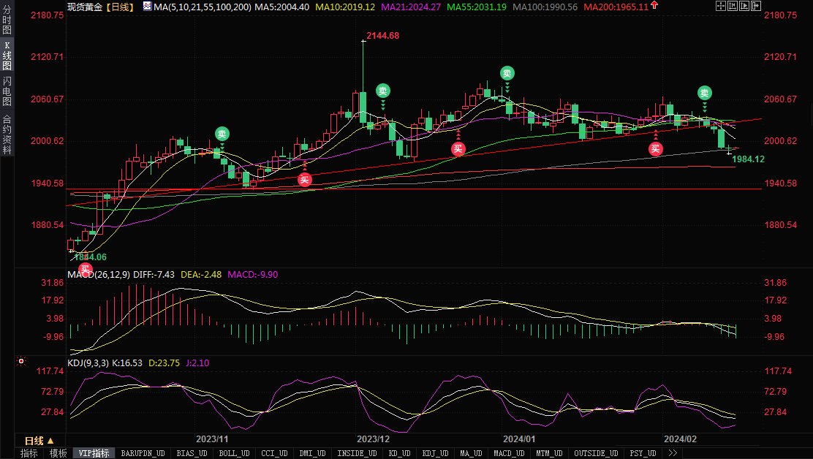This screenshot has height=459, width=813.
Task: Open the 日线 period dropdown
Action: [39, 441]
